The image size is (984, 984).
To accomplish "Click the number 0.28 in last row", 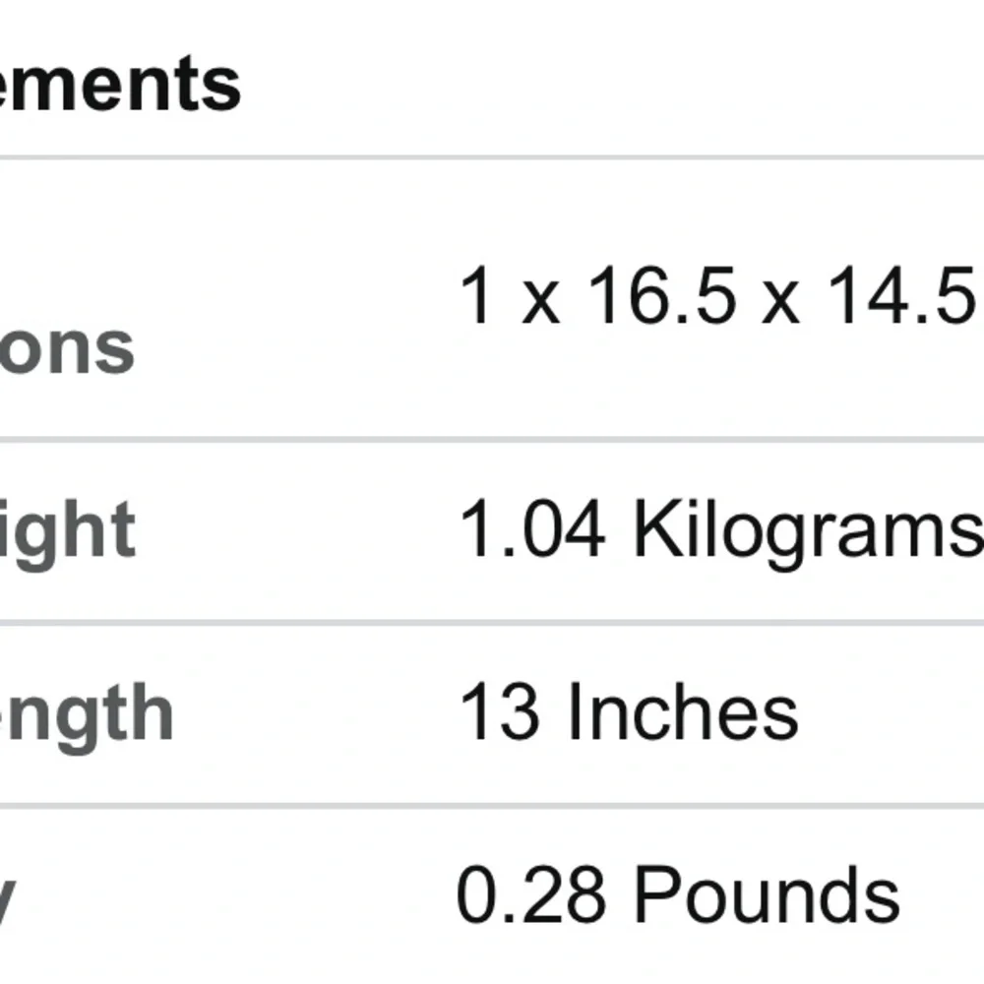I will tap(532, 895).
